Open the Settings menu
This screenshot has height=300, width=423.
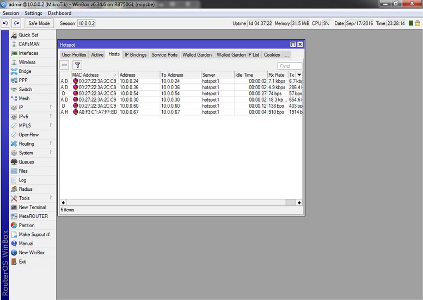tap(33, 13)
